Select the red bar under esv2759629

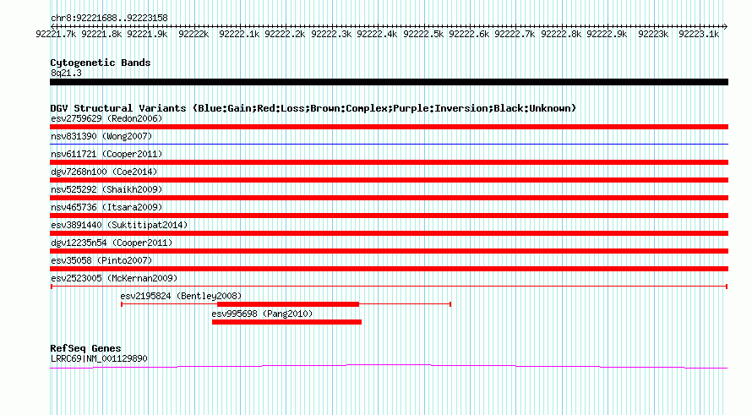[389, 127]
